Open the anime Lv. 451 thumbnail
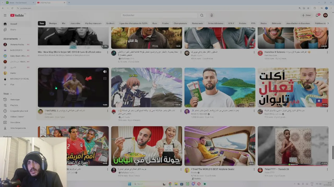The image size is (334, 187). [147, 88]
